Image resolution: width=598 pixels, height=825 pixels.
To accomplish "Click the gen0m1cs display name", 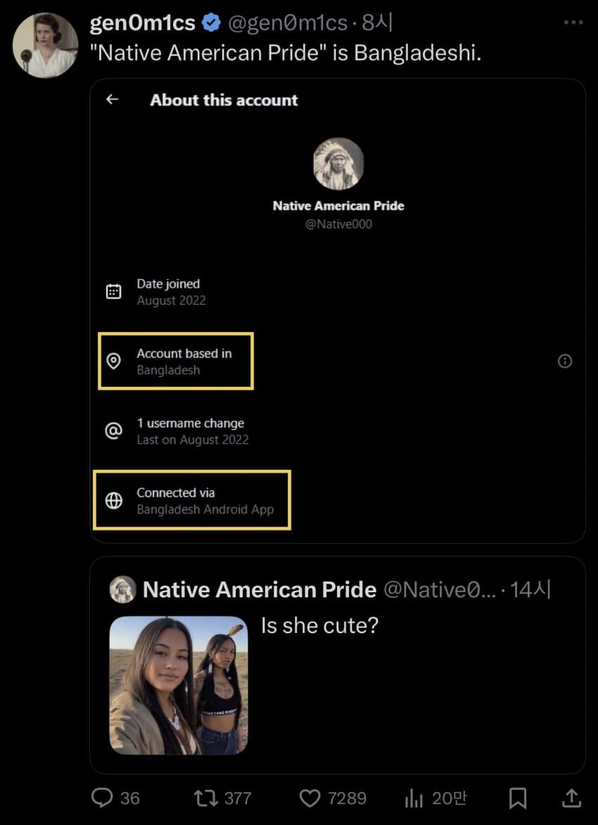I will 143,23.
